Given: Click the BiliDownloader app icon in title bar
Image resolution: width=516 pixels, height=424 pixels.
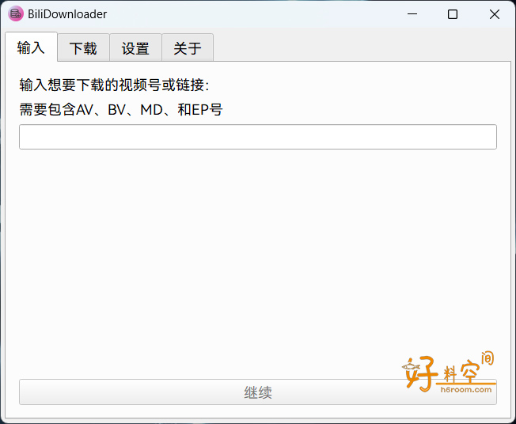Looking at the screenshot, I should click(16, 14).
